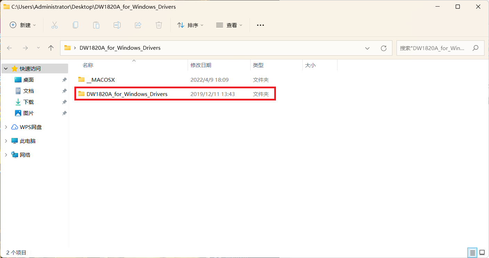This screenshot has width=489, height=258.
Task: Click the Rename icon in toolbar
Action: 117,25
